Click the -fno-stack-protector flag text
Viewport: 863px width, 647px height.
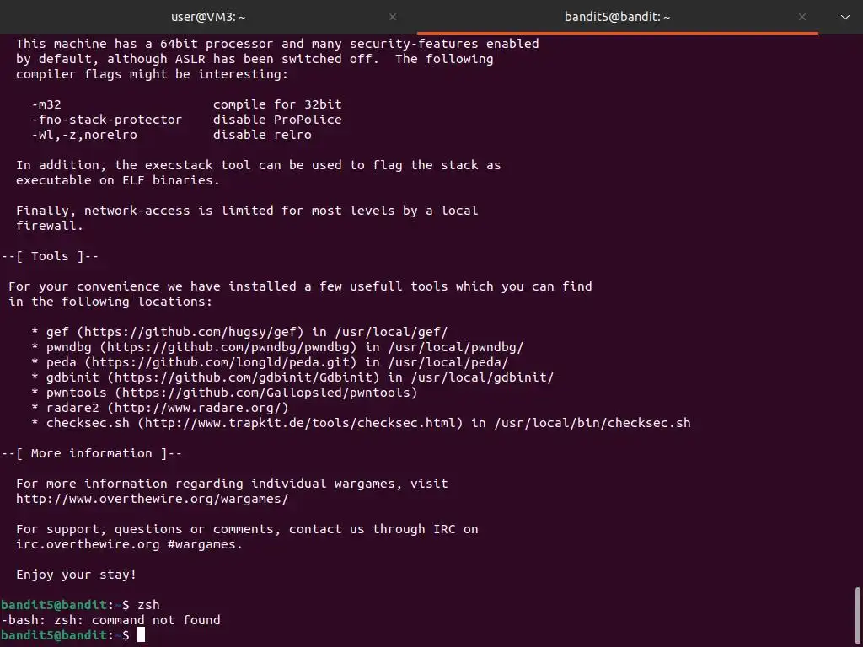coord(106,120)
